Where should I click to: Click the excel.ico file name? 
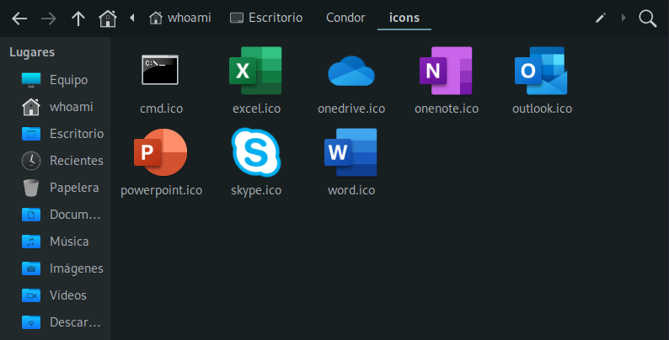click(256, 109)
